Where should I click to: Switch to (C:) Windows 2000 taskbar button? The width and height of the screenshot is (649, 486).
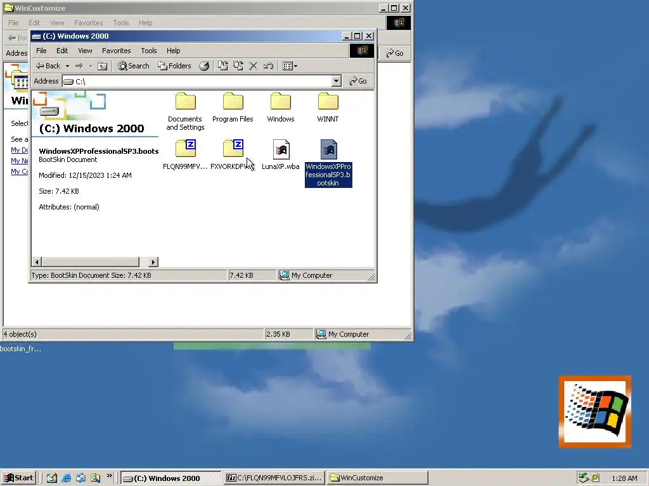pyautogui.click(x=171, y=478)
